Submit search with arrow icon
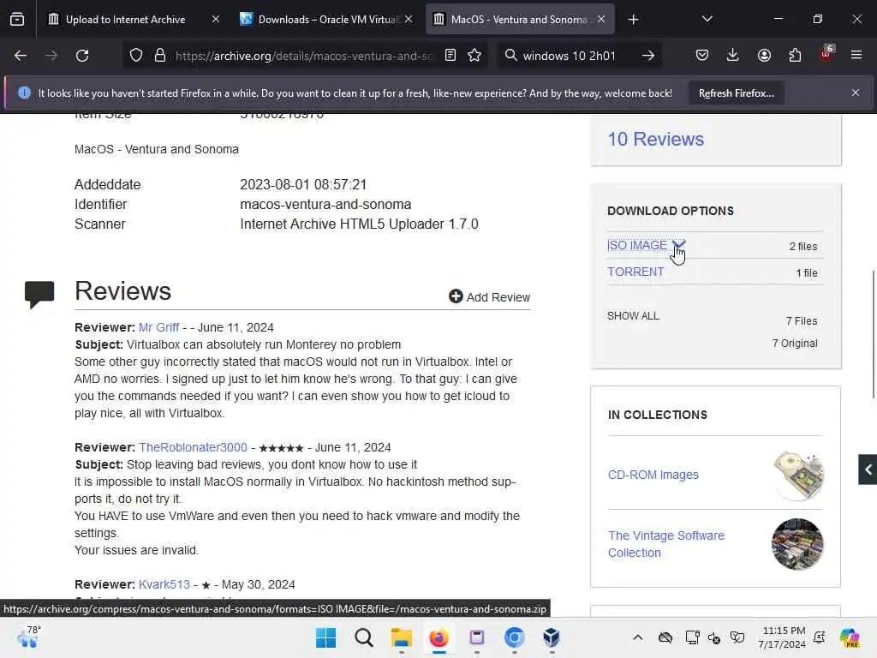Image resolution: width=877 pixels, height=658 pixels. (648, 56)
